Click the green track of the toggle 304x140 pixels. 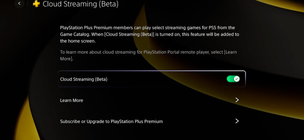coord(230,79)
